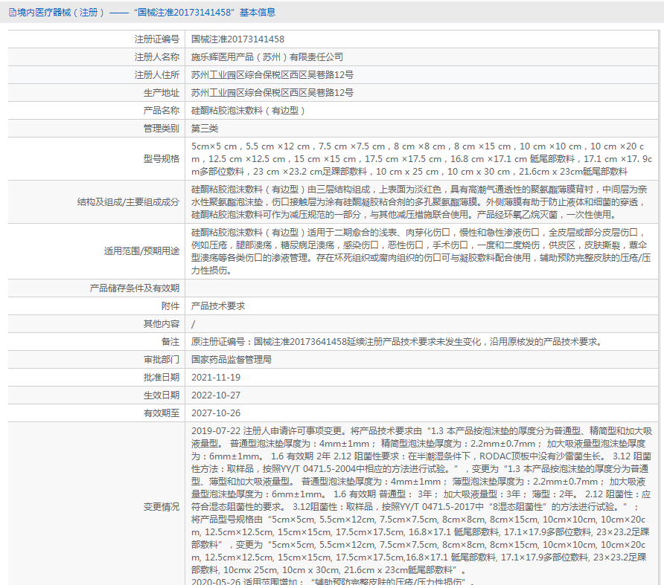Click the 审批部门 value 国家药品监督管理局

[x=232, y=359]
